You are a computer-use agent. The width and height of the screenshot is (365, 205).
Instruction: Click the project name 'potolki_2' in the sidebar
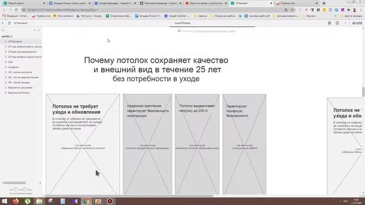tap(7, 36)
